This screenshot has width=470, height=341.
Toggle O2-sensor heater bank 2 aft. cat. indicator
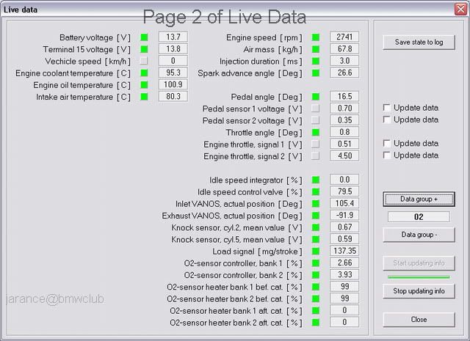pyautogui.click(x=316, y=323)
